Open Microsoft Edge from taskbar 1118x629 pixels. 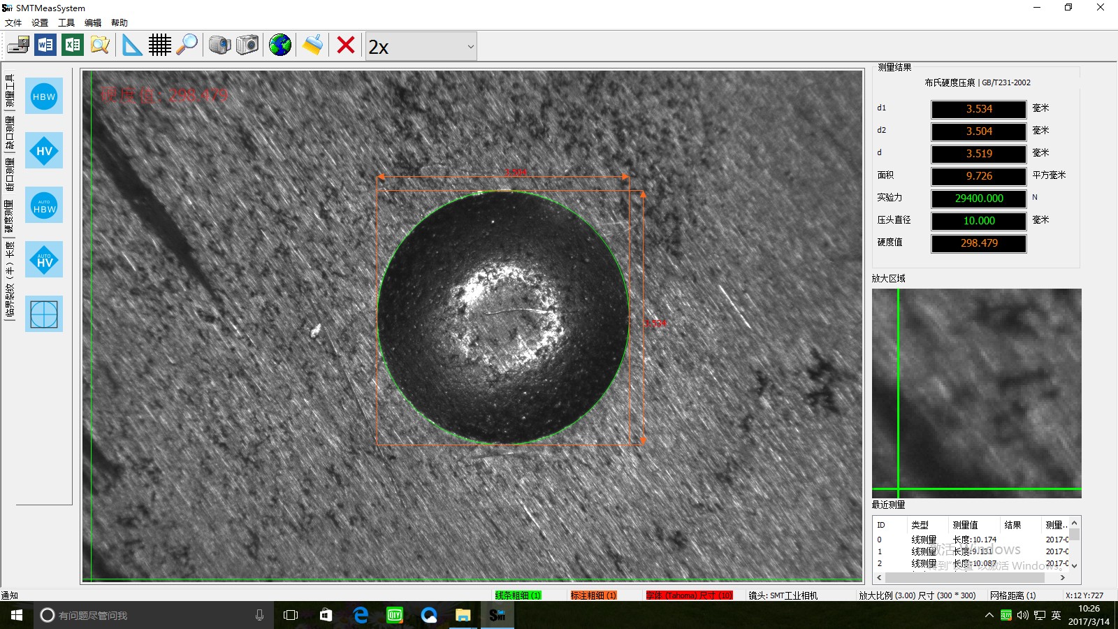[x=361, y=615]
